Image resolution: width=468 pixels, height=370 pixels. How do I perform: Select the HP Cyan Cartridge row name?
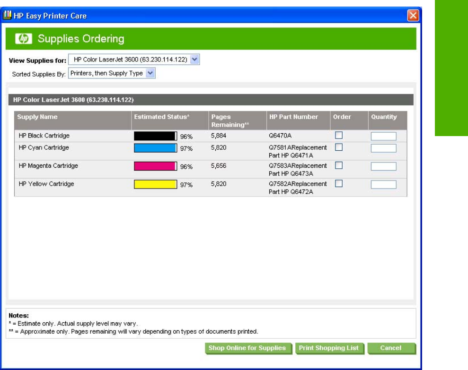pyautogui.click(x=44, y=147)
